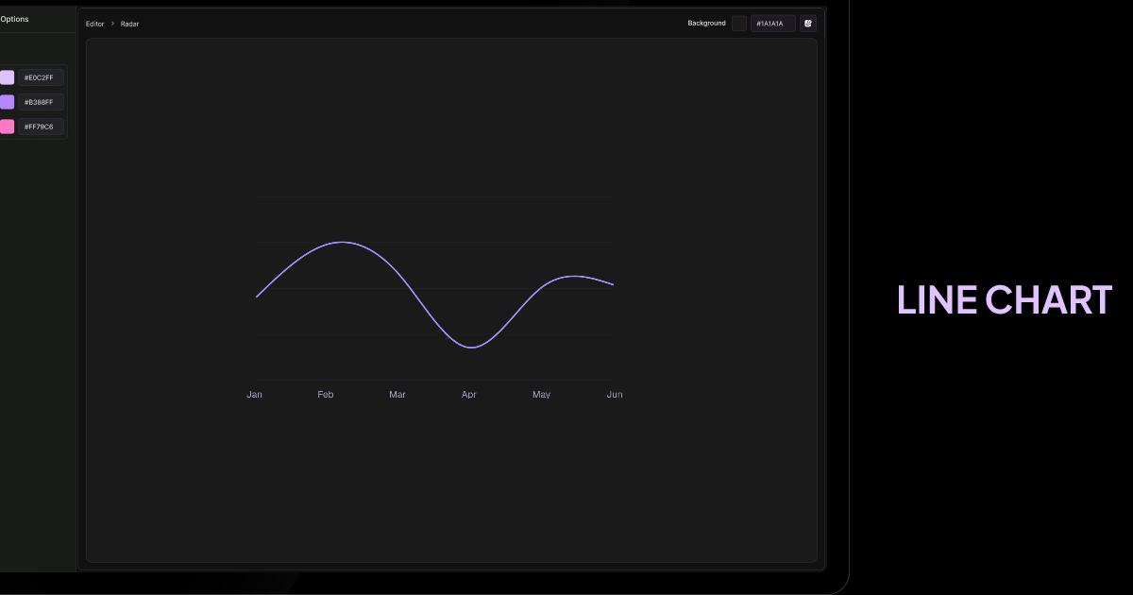Select the Editor breadcrumb item

coord(94,24)
